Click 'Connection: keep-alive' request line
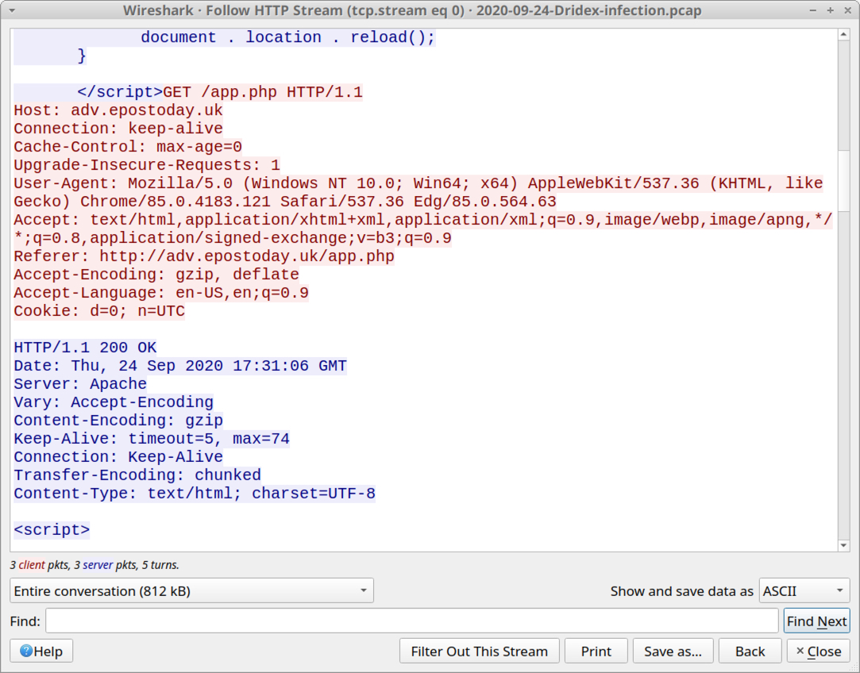 [118, 129]
